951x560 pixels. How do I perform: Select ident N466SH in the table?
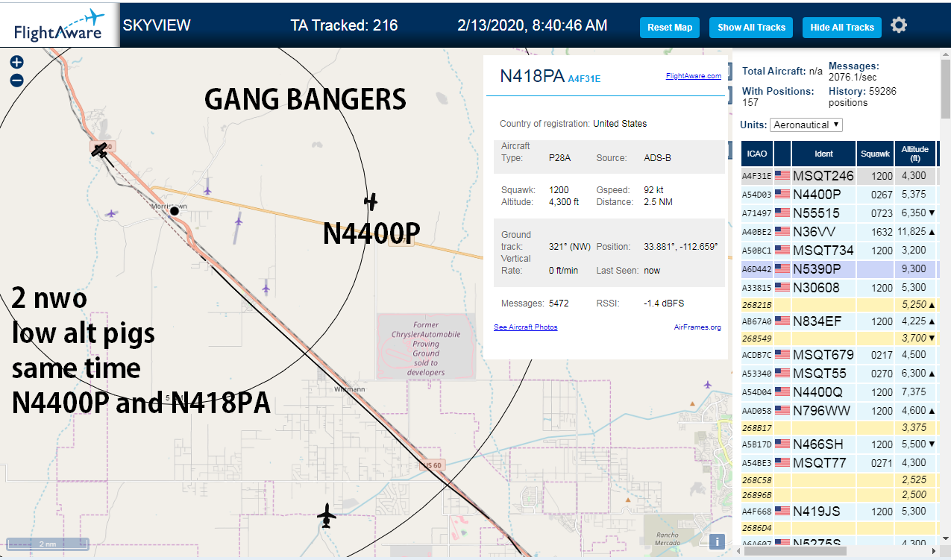(817, 444)
